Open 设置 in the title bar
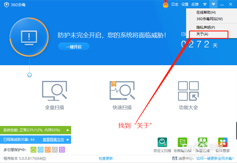 (185, 4)
